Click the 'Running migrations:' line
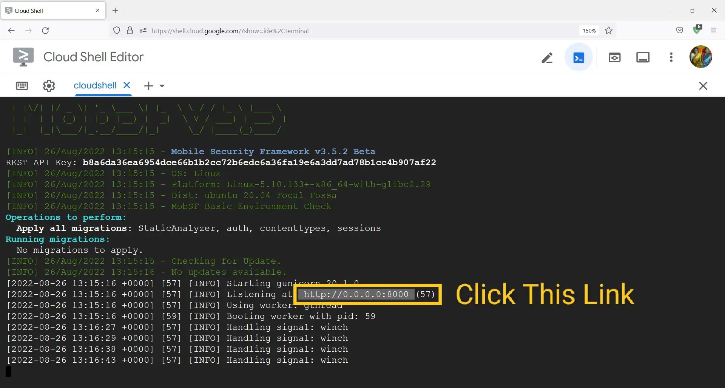Viewport: 725px width, 388px height. point(57,239)
